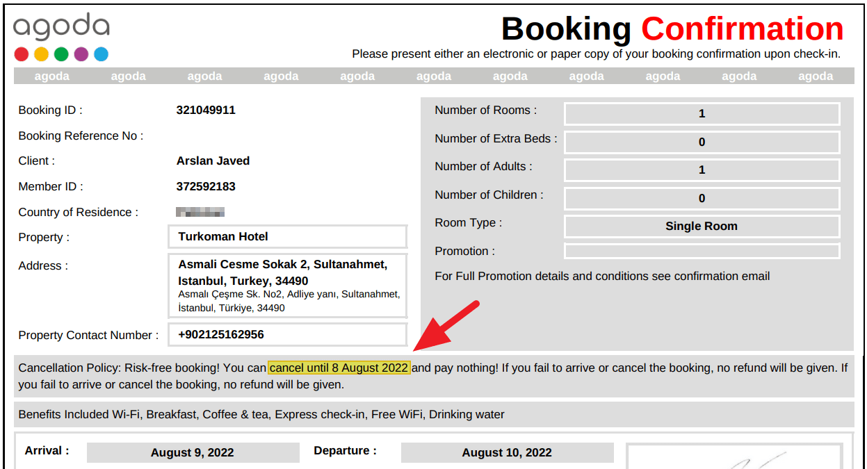
Task: Click the blue dot in agoda logo
Action: click(101, 54)
